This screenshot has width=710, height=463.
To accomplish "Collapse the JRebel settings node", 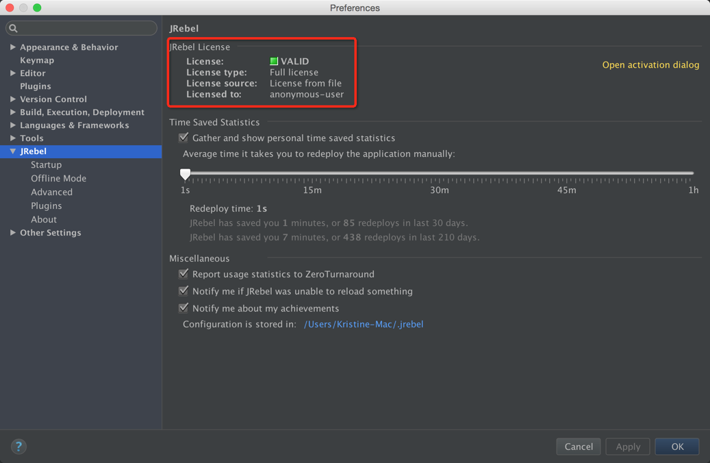I will pyautogui.click(x=13, y=151).
